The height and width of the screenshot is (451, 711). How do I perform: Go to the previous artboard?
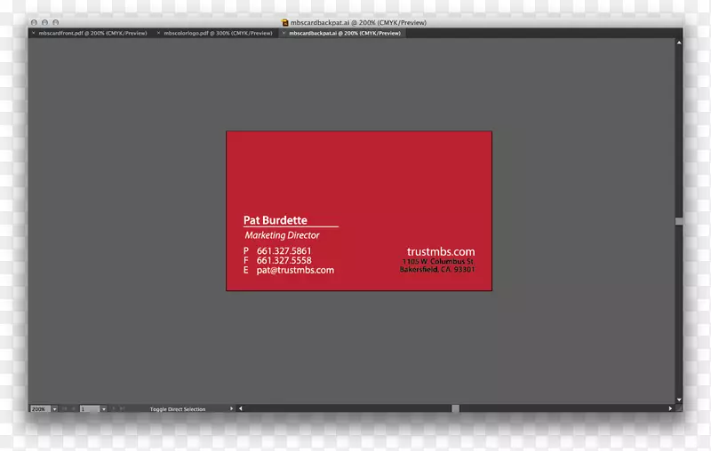pos(73,409)
